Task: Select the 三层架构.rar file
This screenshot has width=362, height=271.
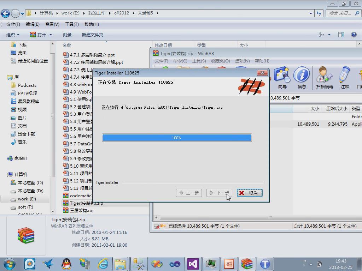Action: click(x=78, y=210)
